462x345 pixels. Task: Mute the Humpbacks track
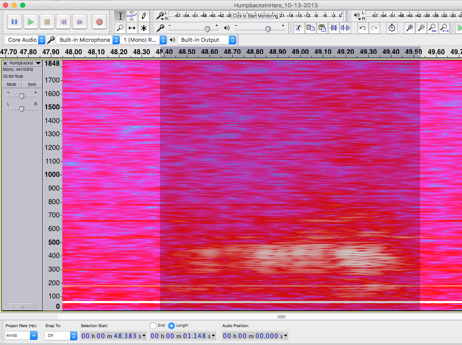click(12, 85)
